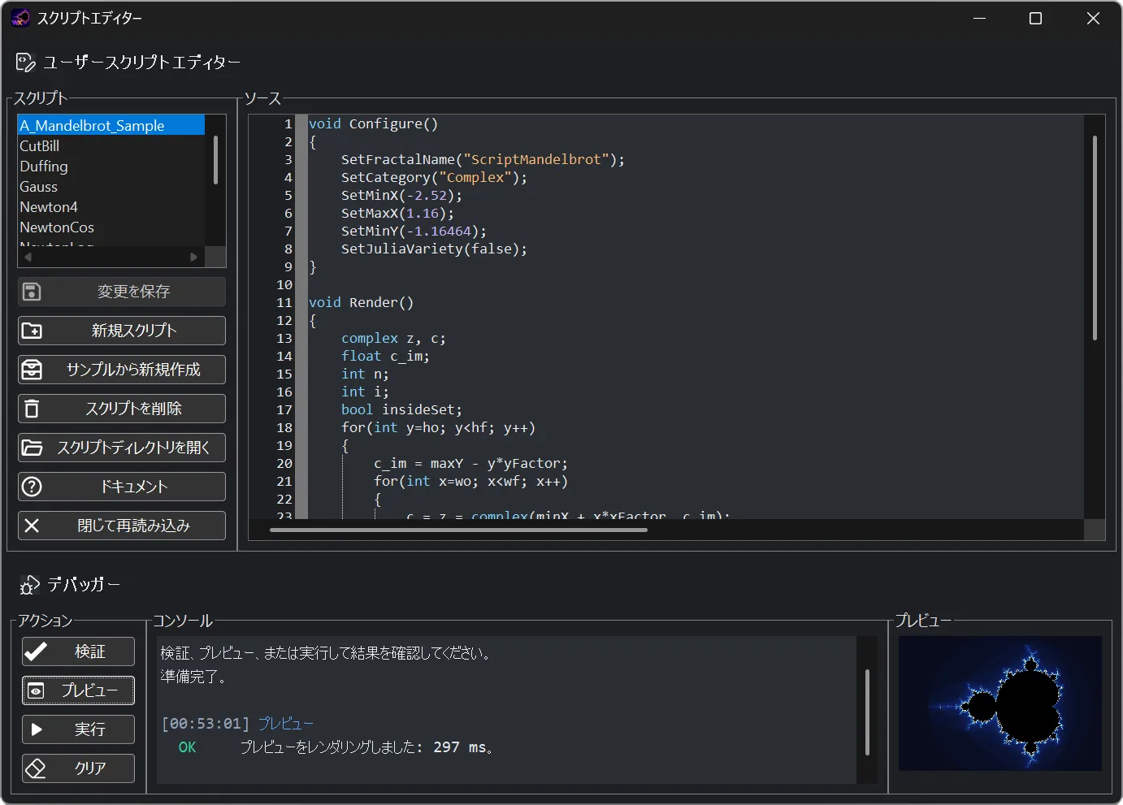
Task: Click the Mandelbrot preview thumbnail
Action: point(1000,703)
